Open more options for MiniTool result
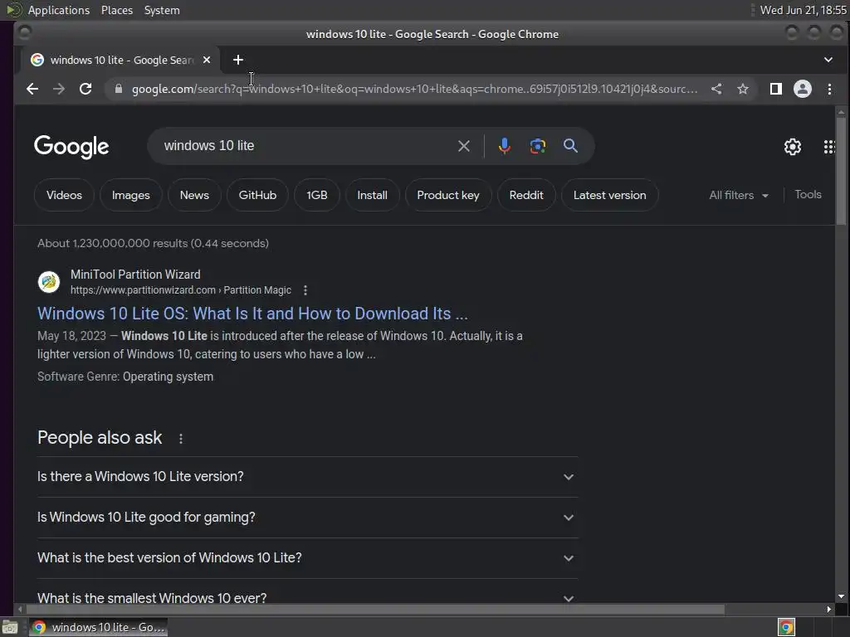This screenshot has height=637, width=850. tap(305, 290)
